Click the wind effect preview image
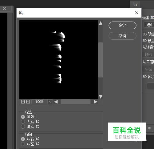154x149 pixels. pos(59,60)
